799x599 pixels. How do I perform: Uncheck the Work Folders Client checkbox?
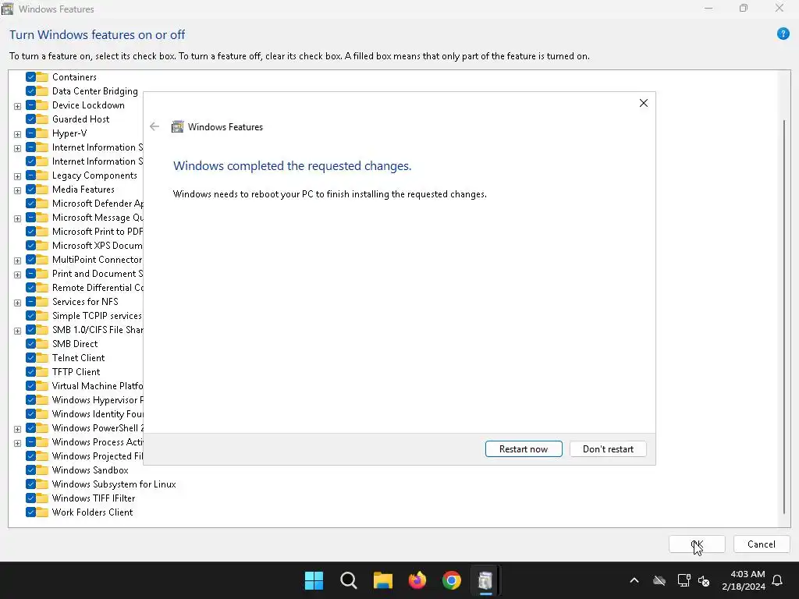[x=30, y=512]
